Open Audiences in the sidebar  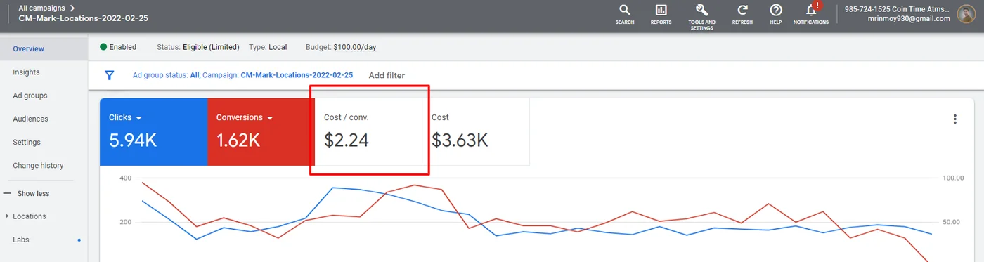[30, 119]
